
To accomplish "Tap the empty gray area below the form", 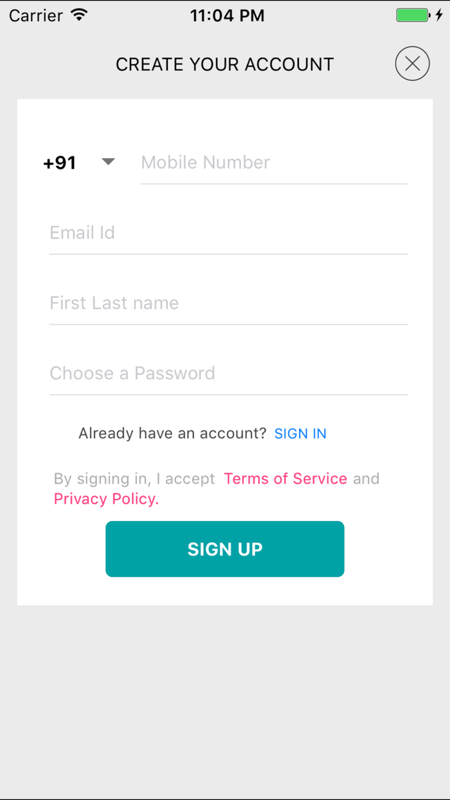I will coord(225,701).
